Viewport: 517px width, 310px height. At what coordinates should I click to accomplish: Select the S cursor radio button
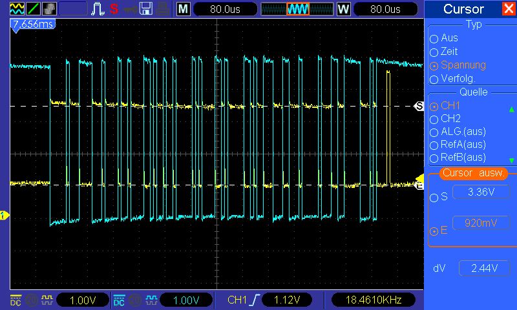(434, 197)
